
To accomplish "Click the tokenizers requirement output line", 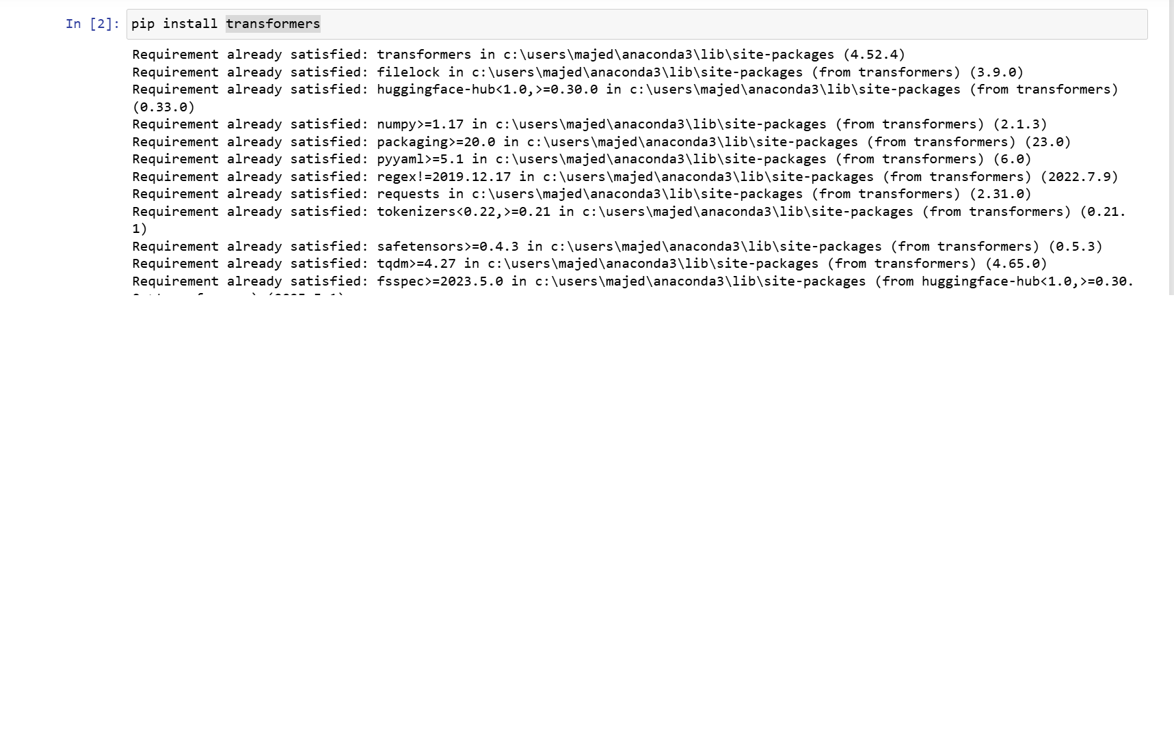I will pos(629,212).
